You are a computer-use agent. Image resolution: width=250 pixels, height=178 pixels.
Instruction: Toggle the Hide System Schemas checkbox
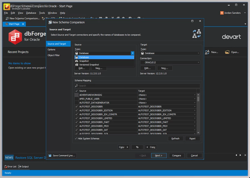pos(76,138)
